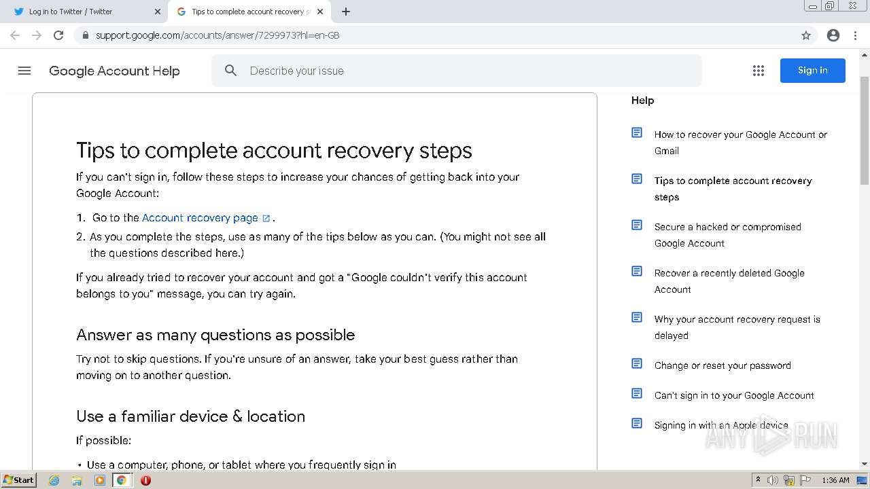Open the Google Account Help main menu
Viewport: 870px width, 489px height.
tap(24, 71)
